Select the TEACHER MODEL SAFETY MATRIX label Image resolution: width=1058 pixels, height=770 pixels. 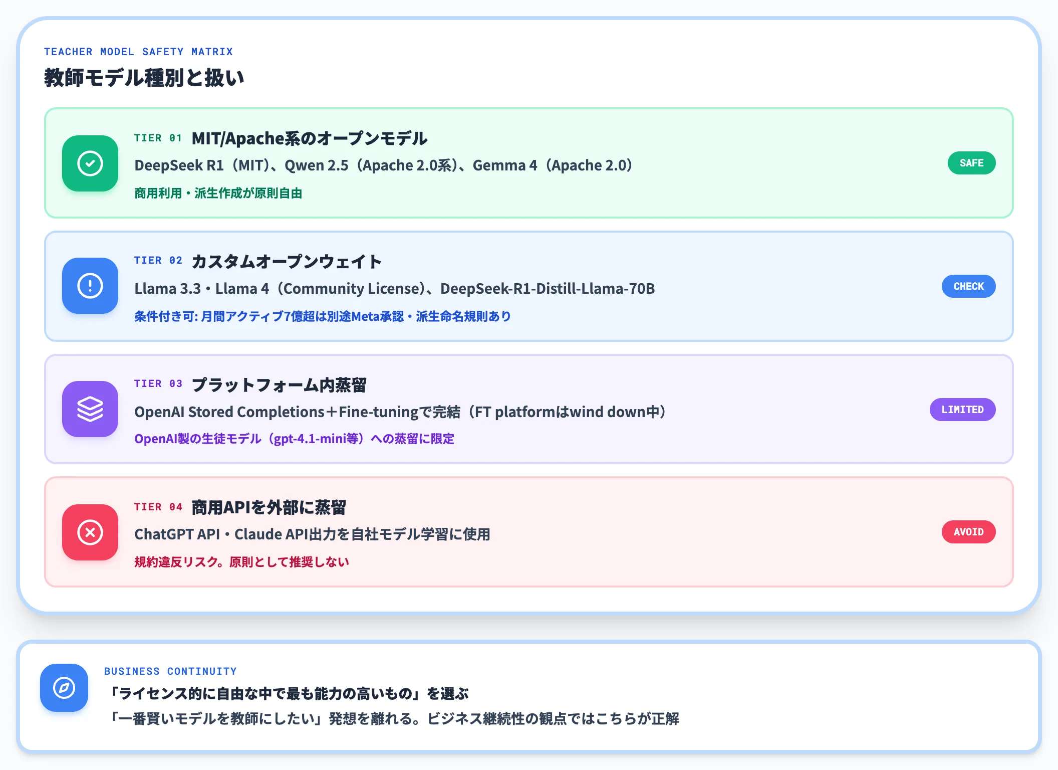coord(138,52)
